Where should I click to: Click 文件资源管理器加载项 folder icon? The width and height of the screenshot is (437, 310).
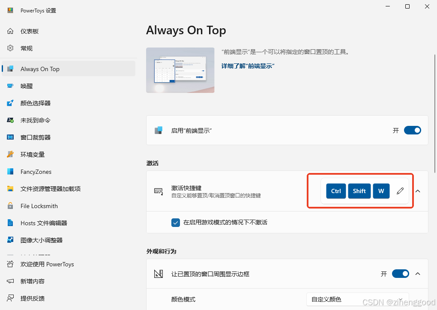pos(10,189)
